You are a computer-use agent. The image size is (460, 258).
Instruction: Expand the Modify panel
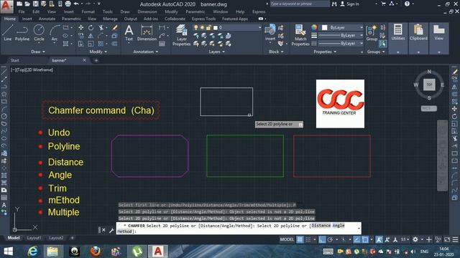point(98,52)
